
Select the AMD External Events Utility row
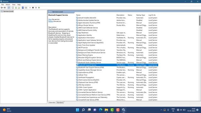pyautogui.click(x=117, y=30)
